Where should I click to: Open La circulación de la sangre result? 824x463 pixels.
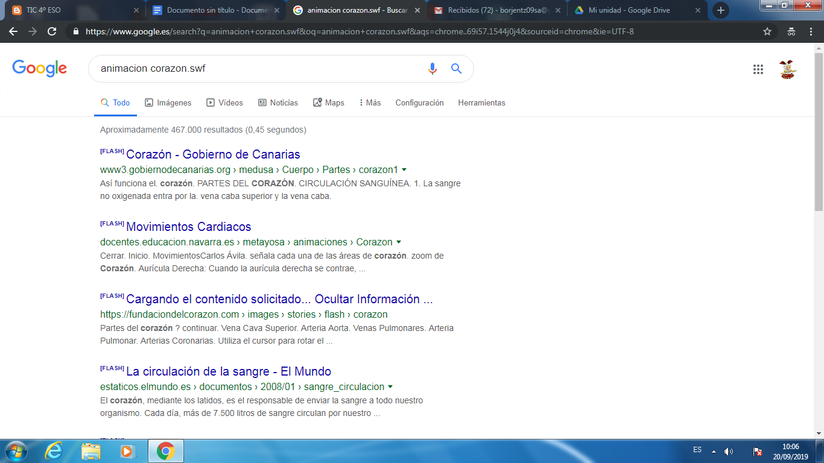point(229,371)
